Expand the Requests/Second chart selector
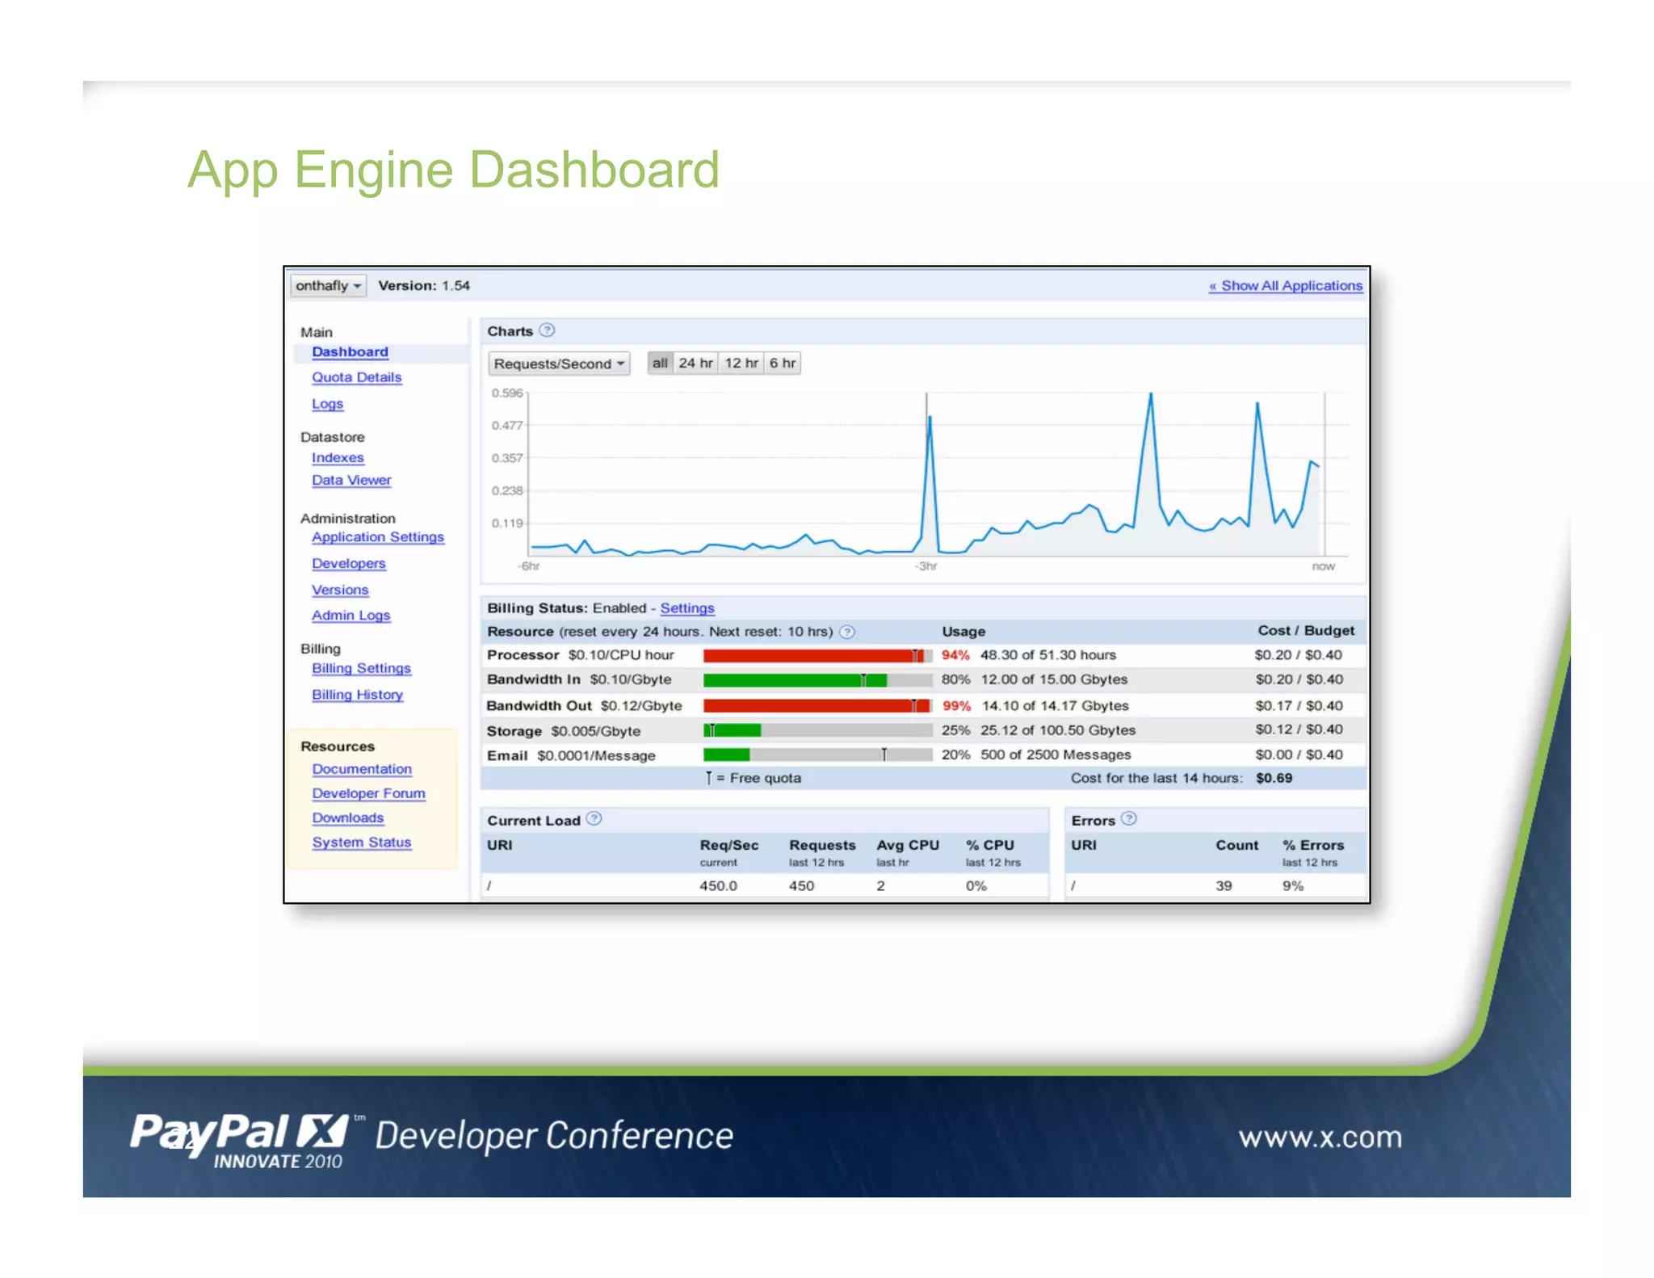This screenshot has height=1278, width=1654. point(559,364)
